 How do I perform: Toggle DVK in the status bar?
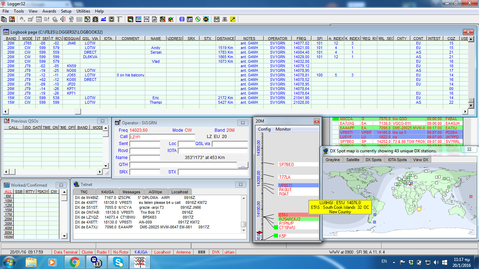click(216, 252)
